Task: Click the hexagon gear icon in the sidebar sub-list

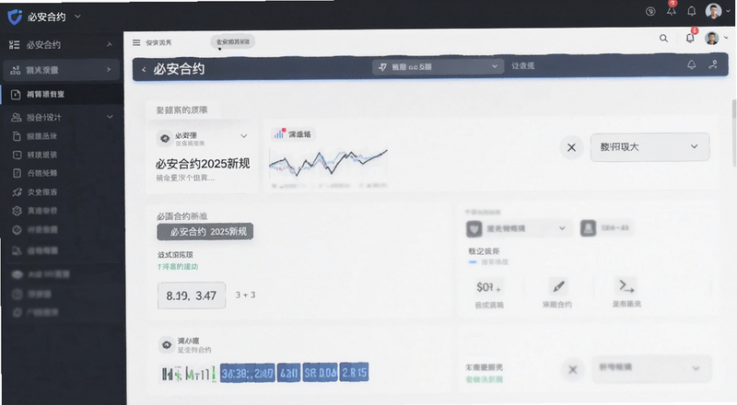Action: pyautogui.click(x=17, y=211)
